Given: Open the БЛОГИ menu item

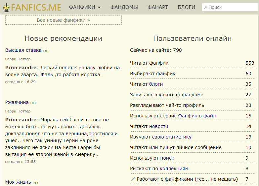Looking at the screenshot, I should [x=186, y=7].
